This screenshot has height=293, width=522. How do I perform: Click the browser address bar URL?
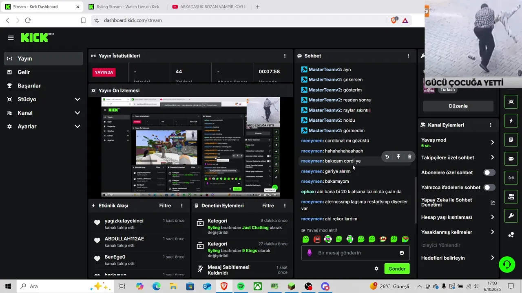133,20
